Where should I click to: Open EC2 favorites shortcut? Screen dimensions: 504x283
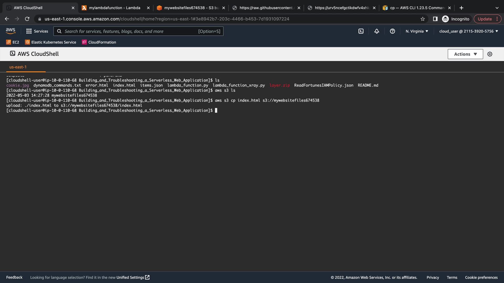click(x=13, y=42)
